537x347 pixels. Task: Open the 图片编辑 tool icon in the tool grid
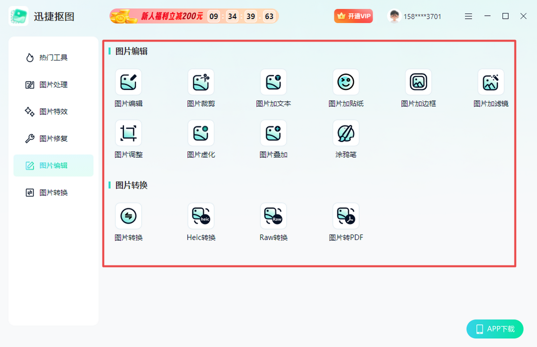coord(128,82)
